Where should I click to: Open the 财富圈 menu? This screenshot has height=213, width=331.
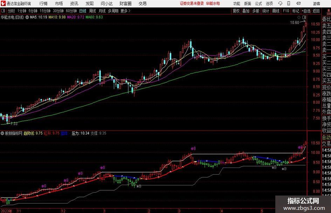point(125,3)
